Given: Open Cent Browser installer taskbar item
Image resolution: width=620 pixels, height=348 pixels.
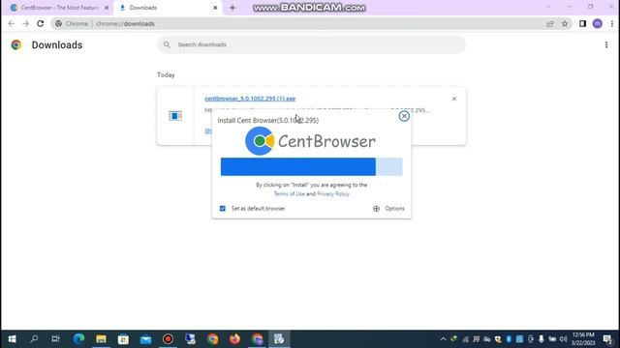Looking at the screenshot, I should [279, 339].
